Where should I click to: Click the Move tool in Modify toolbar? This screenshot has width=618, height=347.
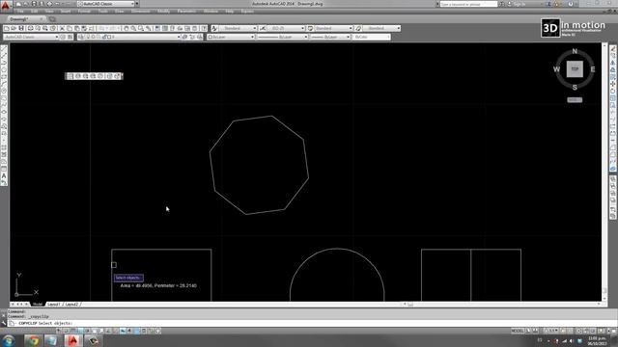click(613, 84)
